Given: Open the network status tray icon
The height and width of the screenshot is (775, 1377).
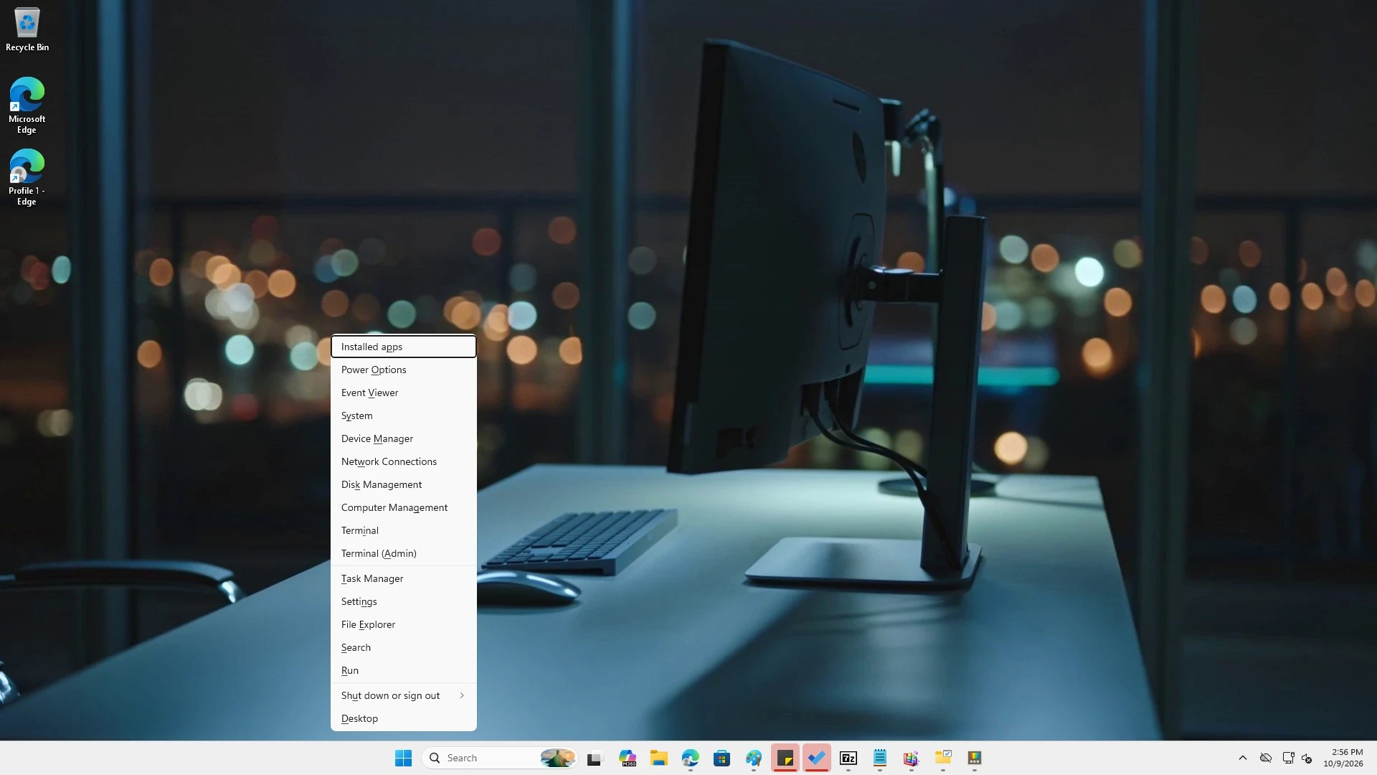Looking at the screenshot, I should (1288, 758).
